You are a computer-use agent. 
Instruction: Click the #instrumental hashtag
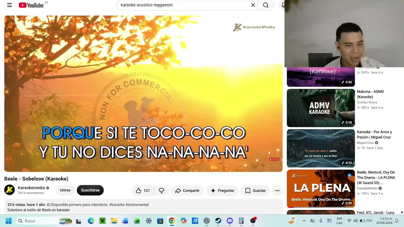(x=137, y=205)
